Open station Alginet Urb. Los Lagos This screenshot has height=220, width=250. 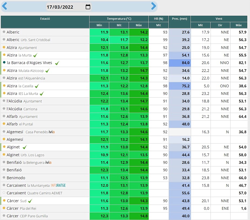coord(25,155)
